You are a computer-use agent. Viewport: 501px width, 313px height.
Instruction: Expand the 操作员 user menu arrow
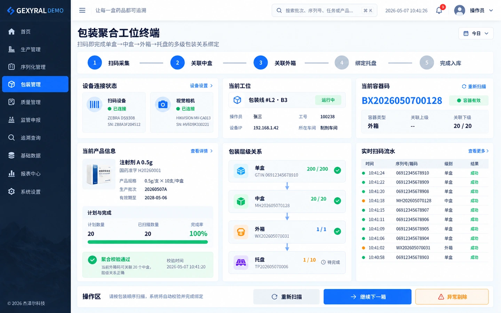pos(491,10)
